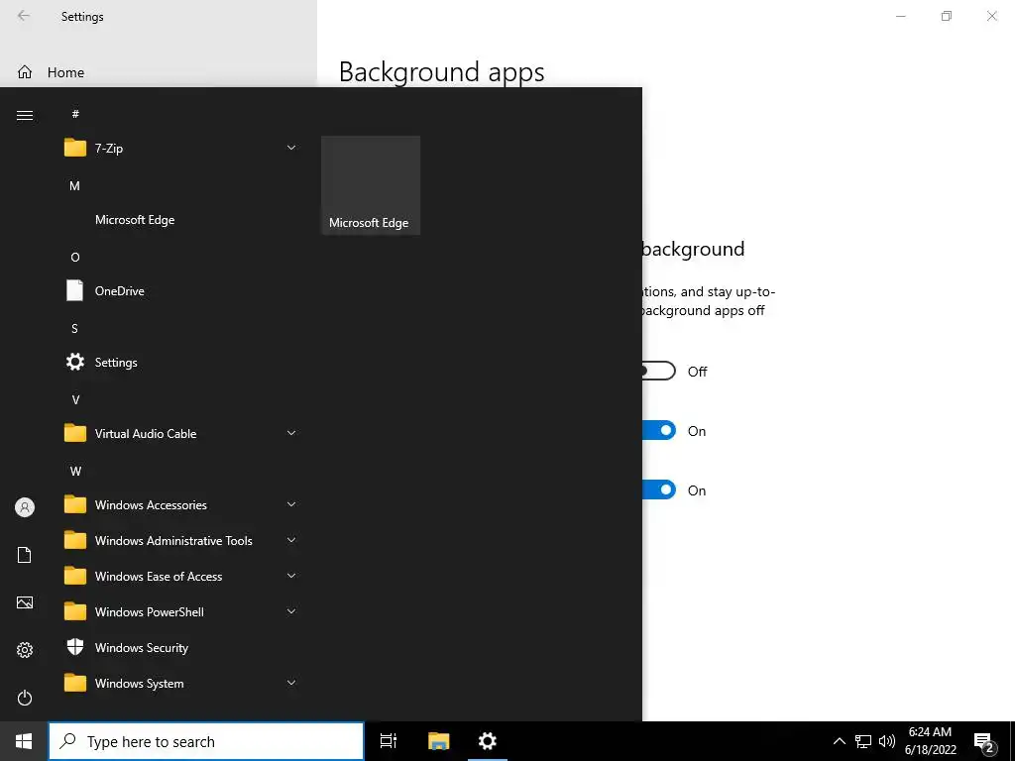Image resolution: width=1015 pixels, height=761 pixels.
Task: Toggle the background apps switch labeled Off
Action: pyautogui.click(x=659, y=372)
